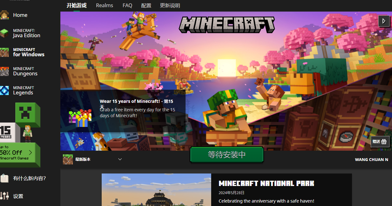Viewport: 392px width, 206px height.
Task: Open 设置 via the sliders icon
Action: pyautogui.click(x=4, y=196)
